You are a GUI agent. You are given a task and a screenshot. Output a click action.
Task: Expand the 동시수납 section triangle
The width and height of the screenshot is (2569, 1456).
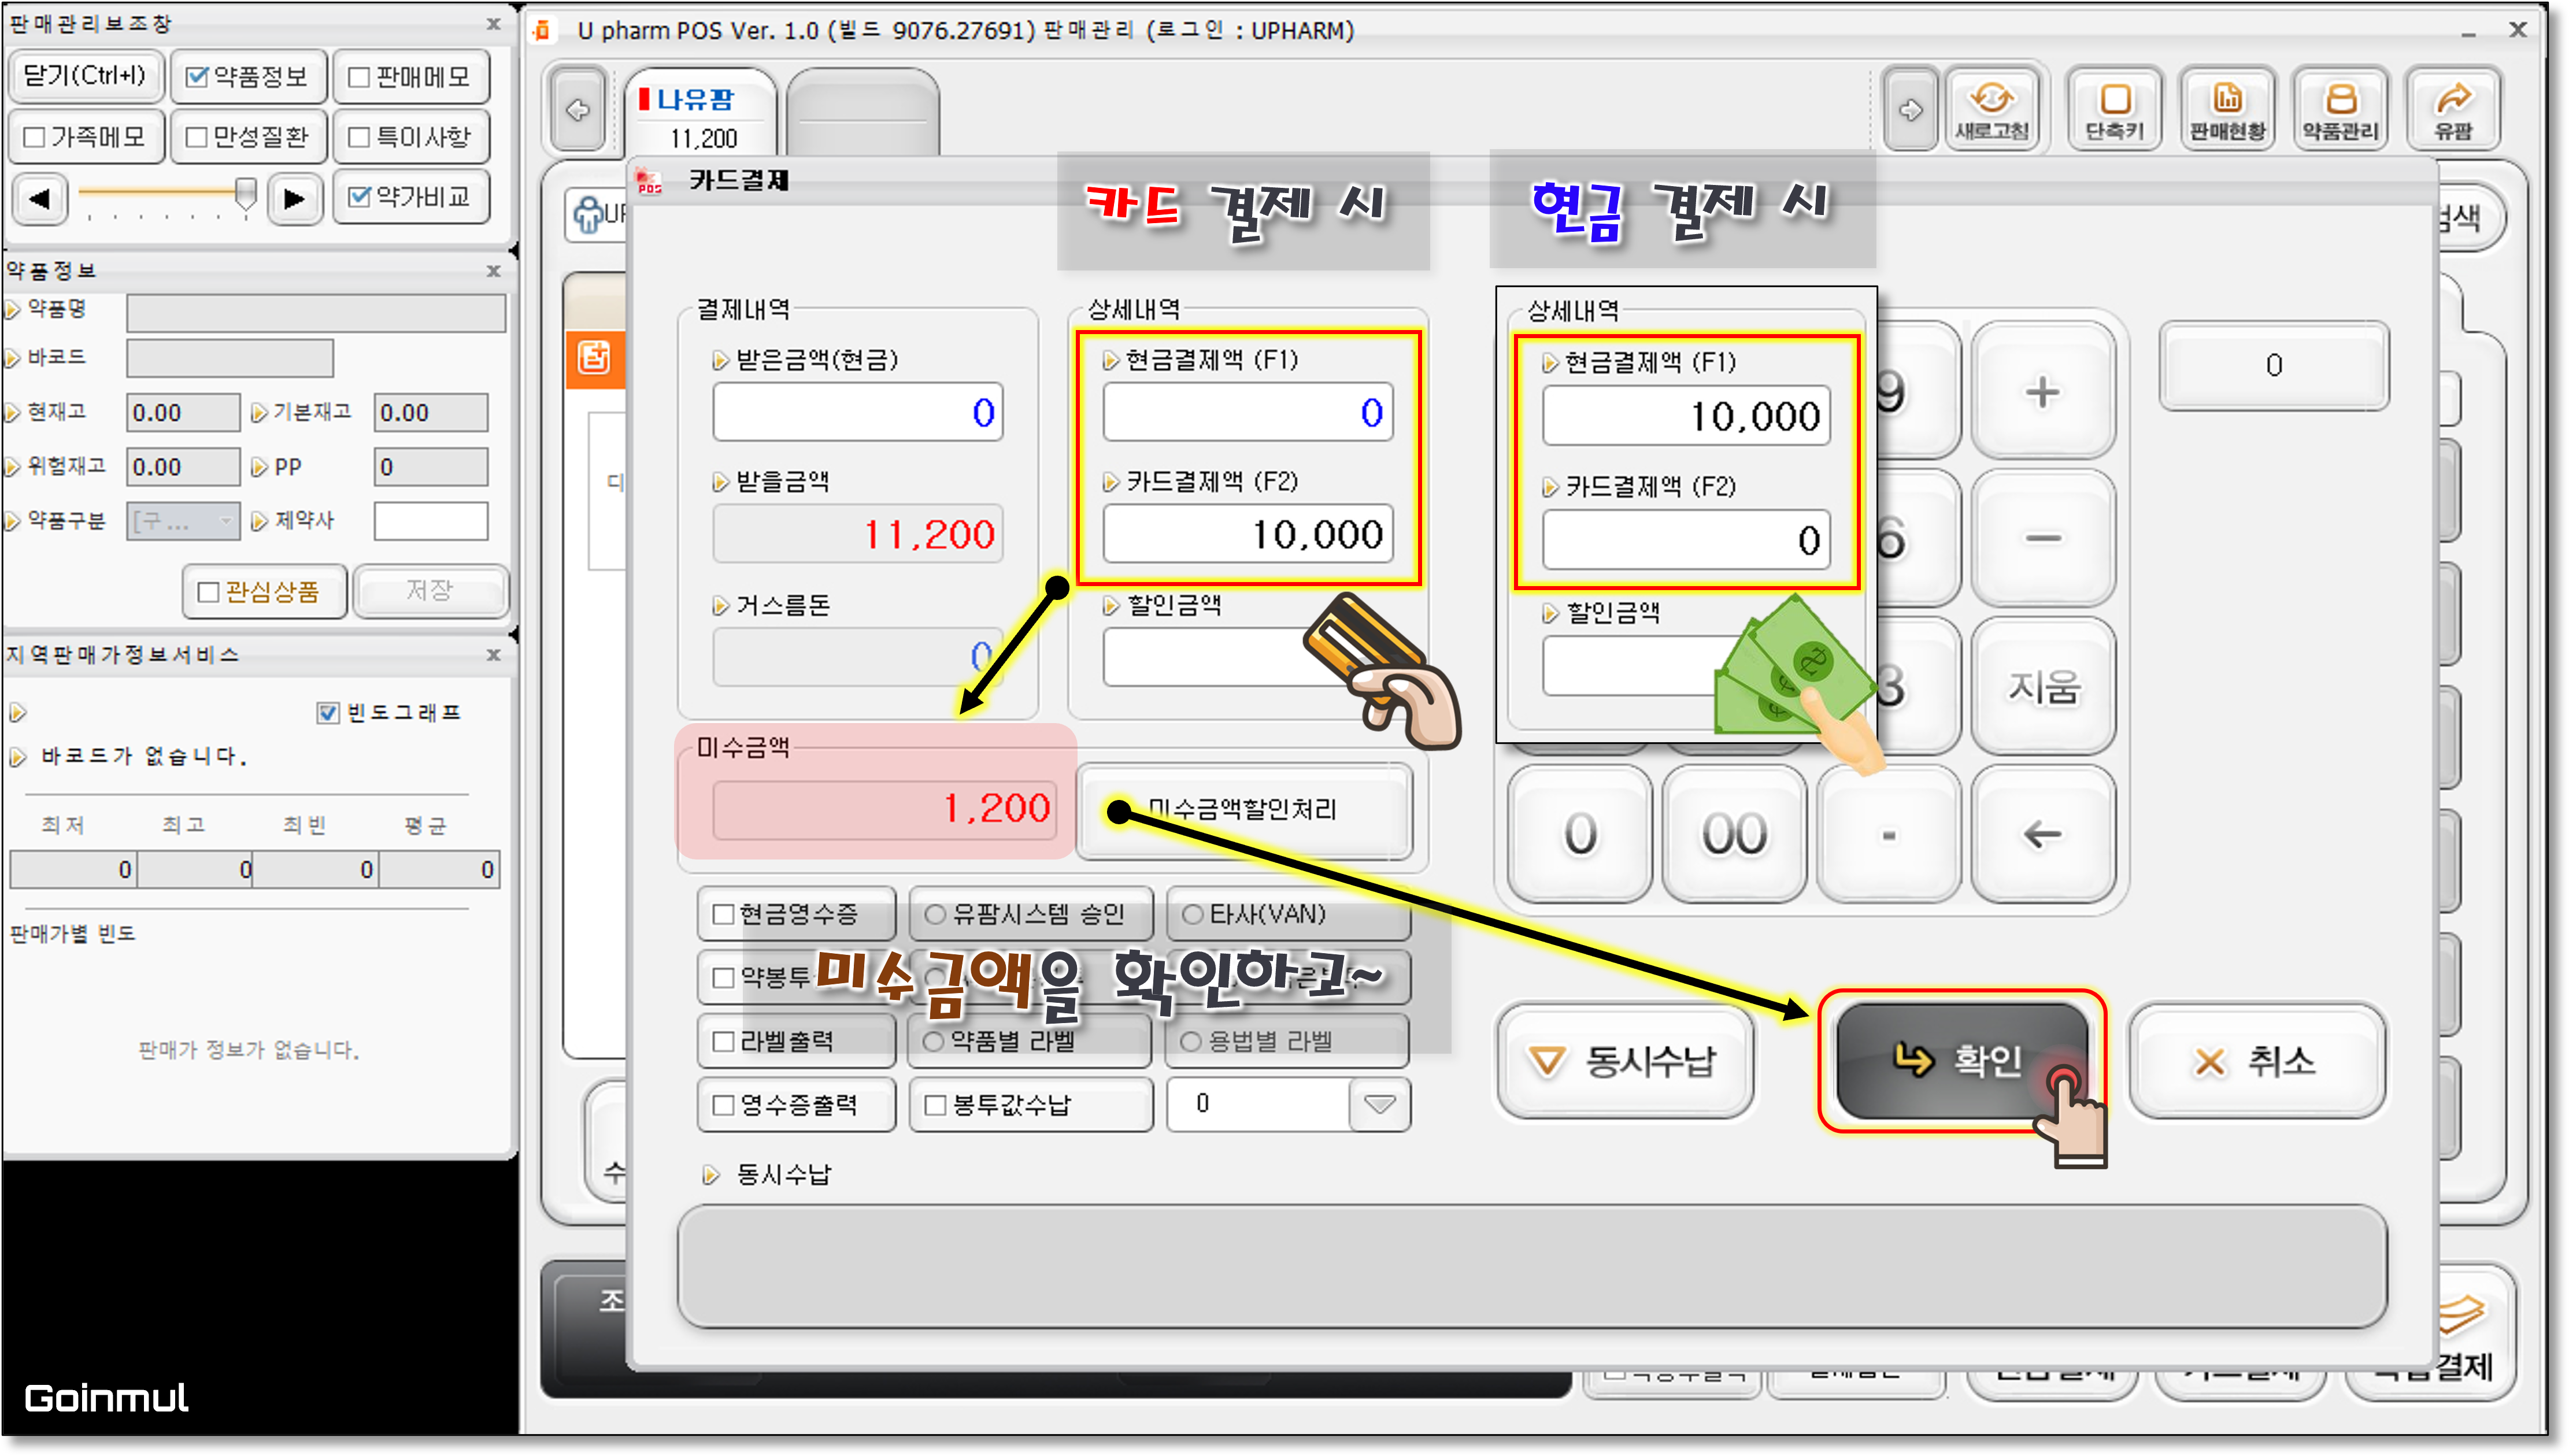[711, 1175]
